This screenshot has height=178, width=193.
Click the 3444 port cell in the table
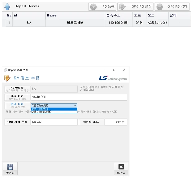pos(139,23)
